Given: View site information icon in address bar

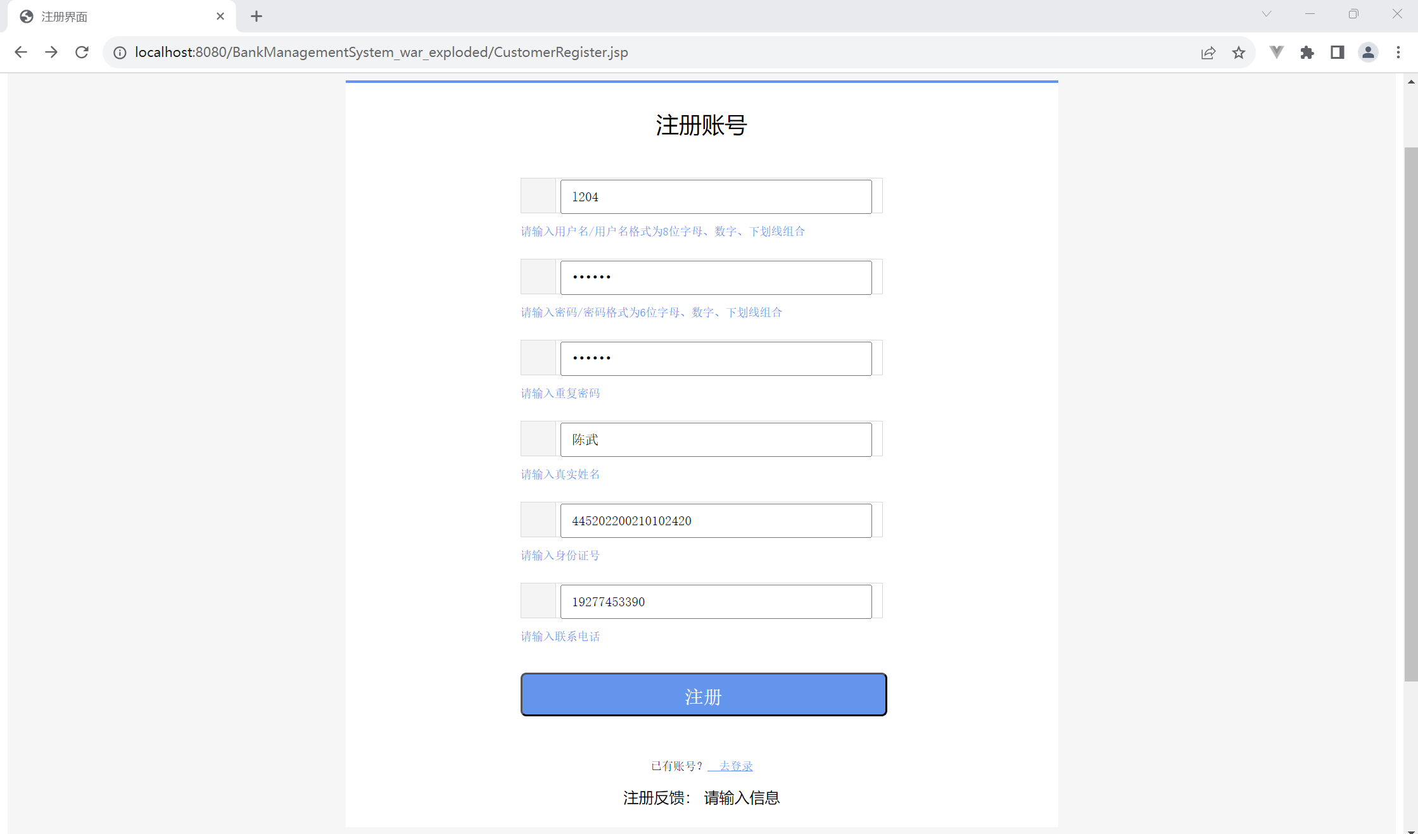Looking at the screenshot, I should click(x=120, y=53).
